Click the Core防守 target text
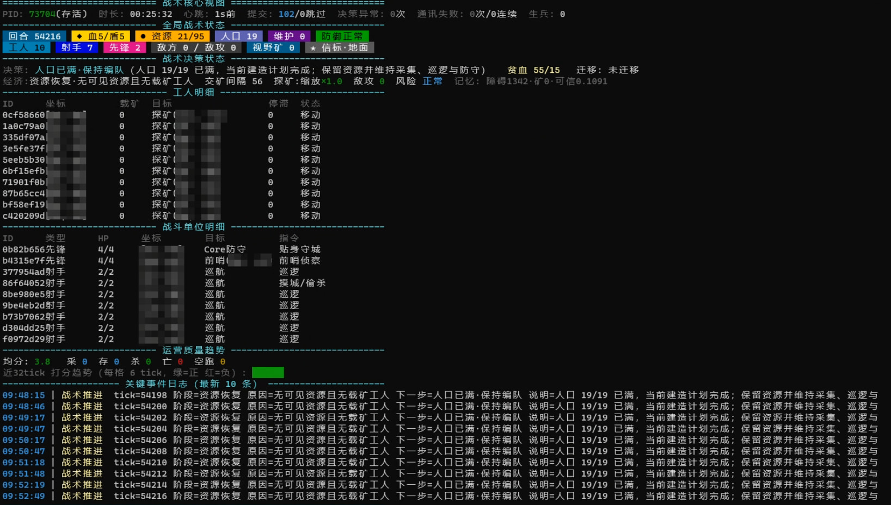The height and width of the screenshot is (505, 891). pyautogui.click(x=225, y=250)
